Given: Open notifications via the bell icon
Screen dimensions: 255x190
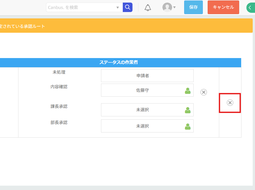Looking at the screenshot, I should (148, 7).
